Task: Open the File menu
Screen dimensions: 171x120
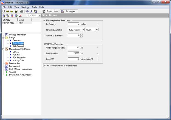Action: pos(4,7)
